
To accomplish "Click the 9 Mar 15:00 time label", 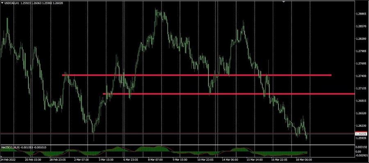I will point(180,159).
